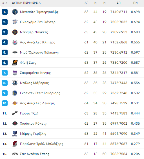The height and width of the screenshot is (159, 144).
Task: Click the dark blue rank 1 badge
Action: click(x=5, y=12)
